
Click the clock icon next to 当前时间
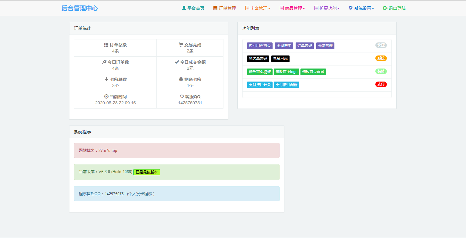(106, 97)
